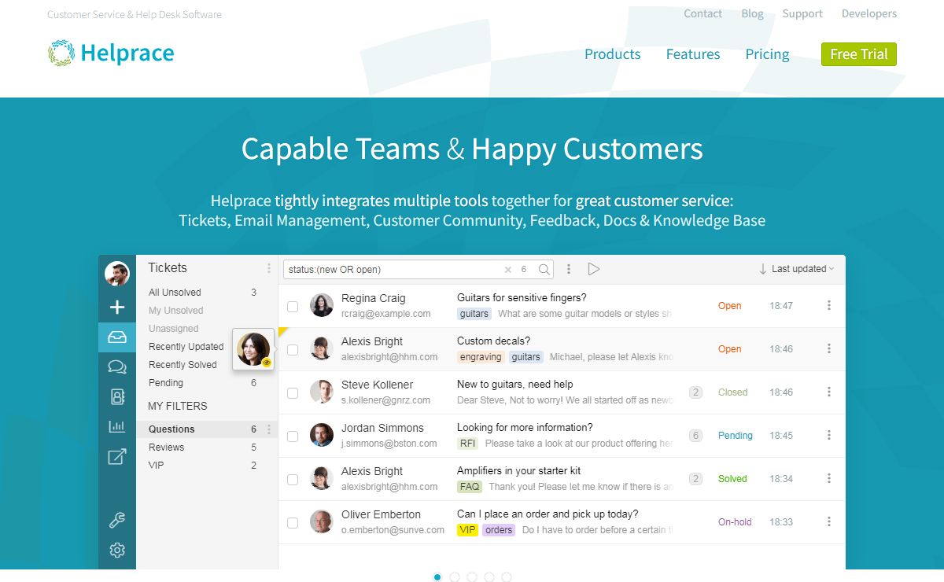Click the user avatar atop the sidebar

[117, 274]
